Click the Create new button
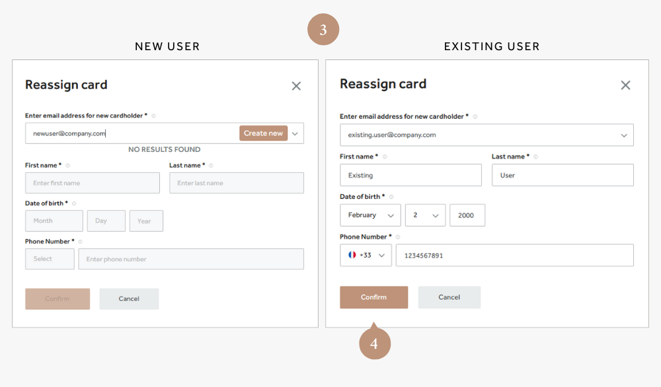 pos(263,133)
